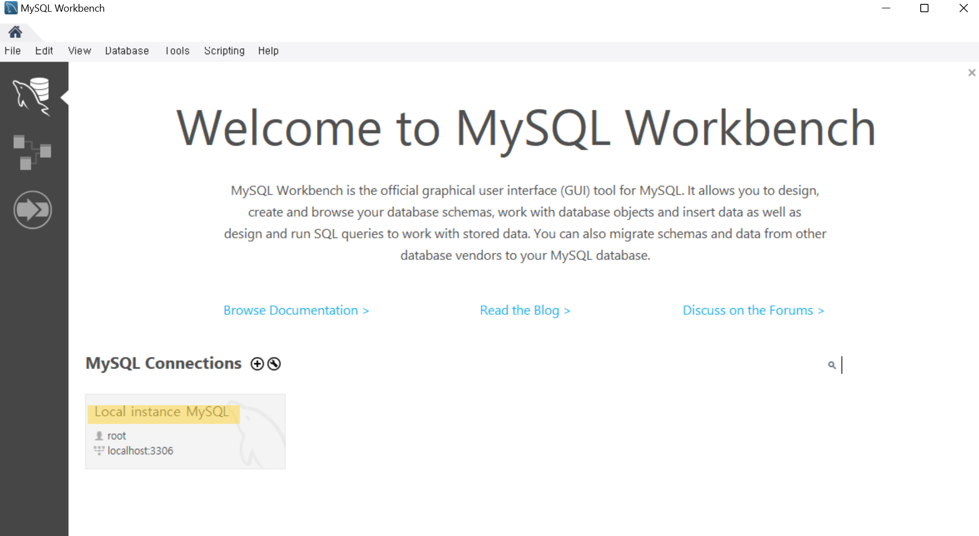Close the welcome message panel
Screen dimensions: 979x536
971,73
